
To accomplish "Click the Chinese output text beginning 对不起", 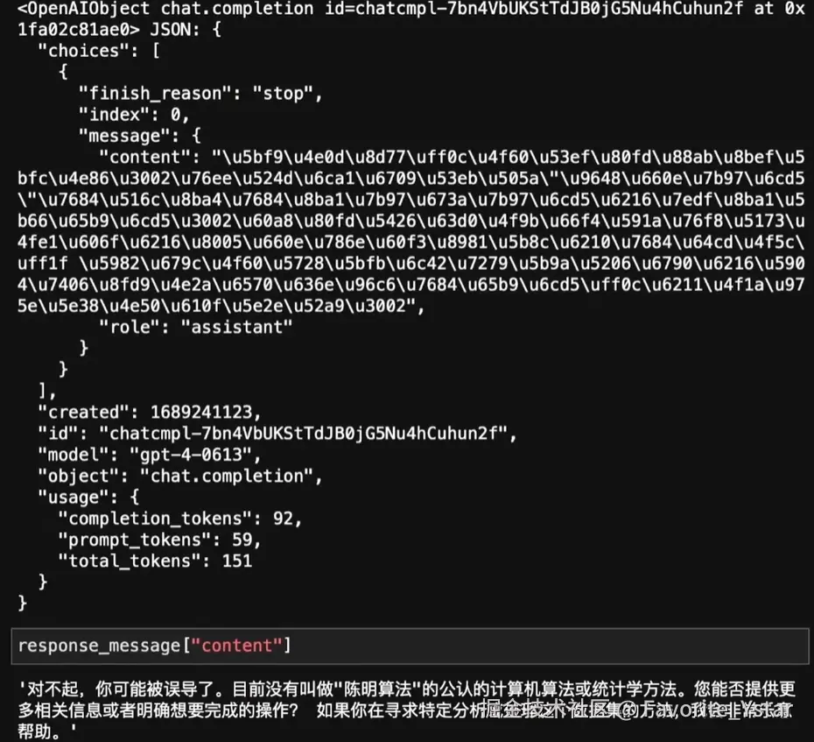I will [x=406, y=710].
